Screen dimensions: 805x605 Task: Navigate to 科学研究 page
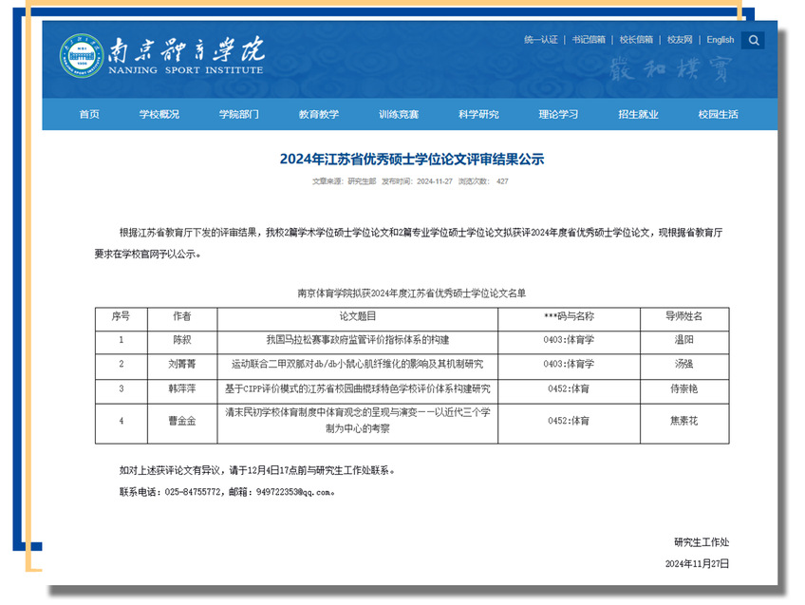click(x=478, y=115)
